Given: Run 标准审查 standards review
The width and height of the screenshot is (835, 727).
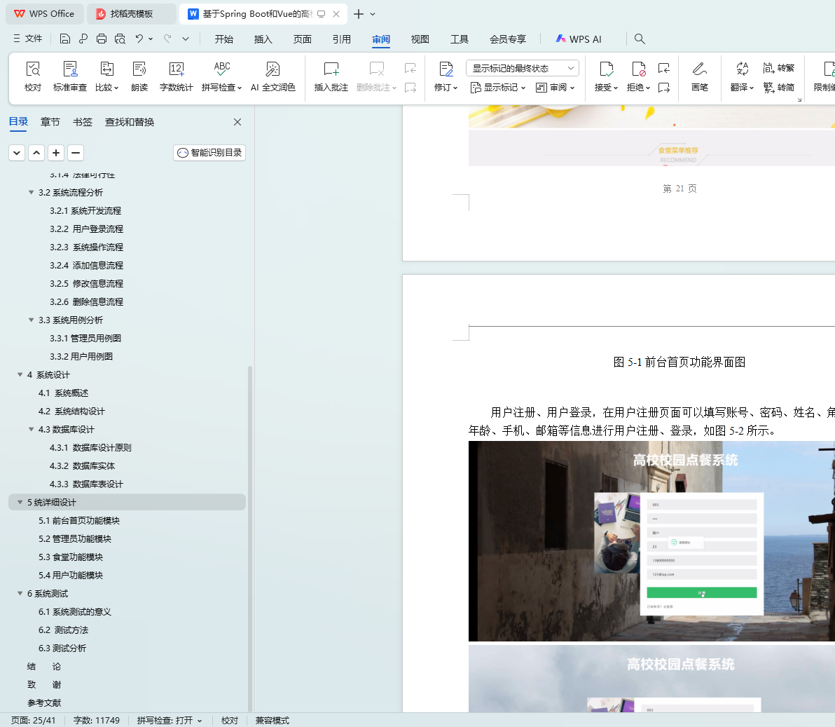Looking at the screenshot, I should (70, 76).
